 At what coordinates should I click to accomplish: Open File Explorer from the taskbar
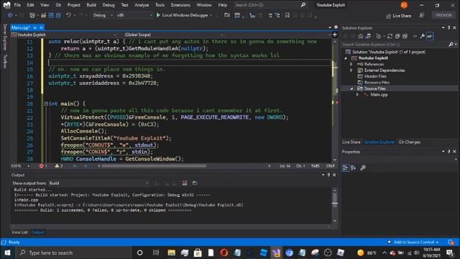tap(171, 253)
